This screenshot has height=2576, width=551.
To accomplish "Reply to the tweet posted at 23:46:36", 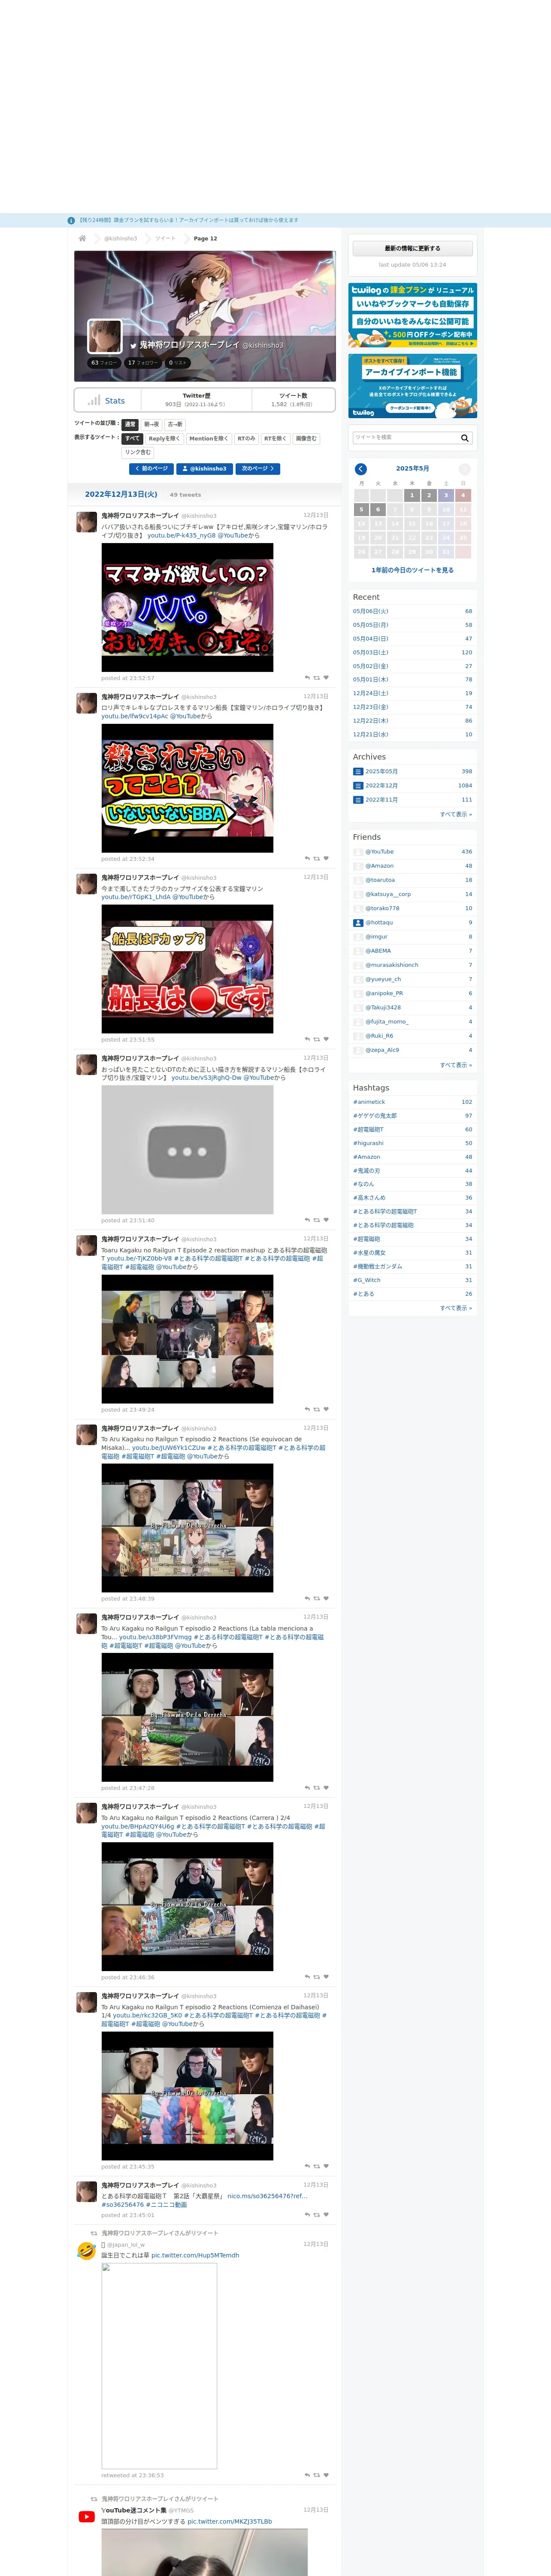I will [x=307, y=1977].
